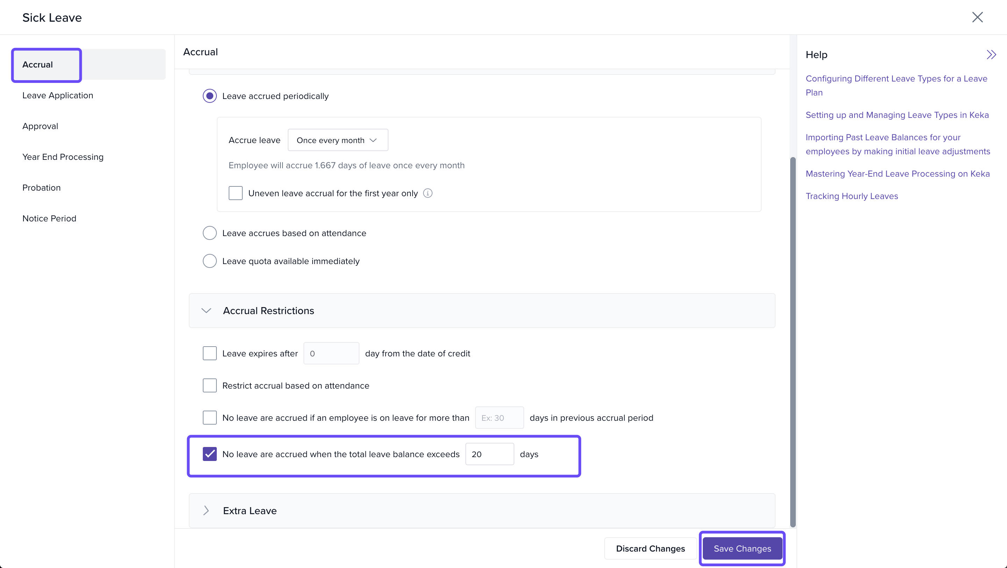Check the Leave expires after checkbox
This screenshot has width=1007, height=568.
pos(209,353)
